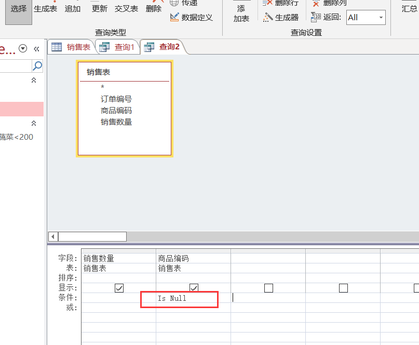The width and height of the screenshot is (419, 345).
Task: Uncheck 显示 for 商品编码 column
Action: [194, 288]
